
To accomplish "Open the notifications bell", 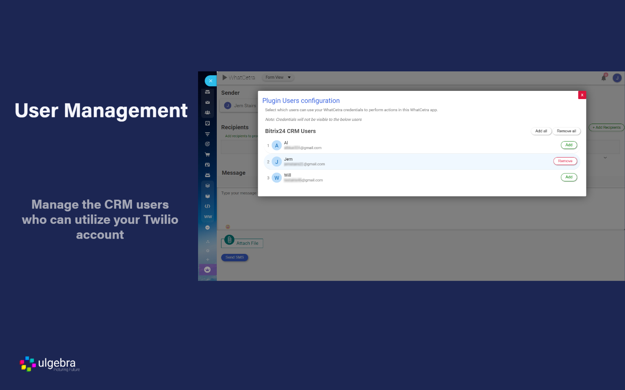I will coord(604,78).
